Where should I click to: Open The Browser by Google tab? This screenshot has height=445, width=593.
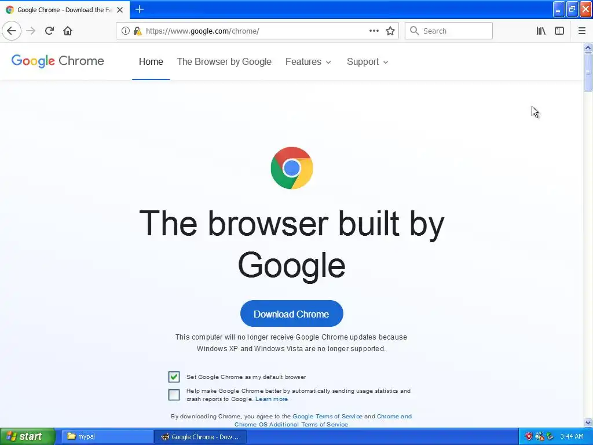point(224,61)
